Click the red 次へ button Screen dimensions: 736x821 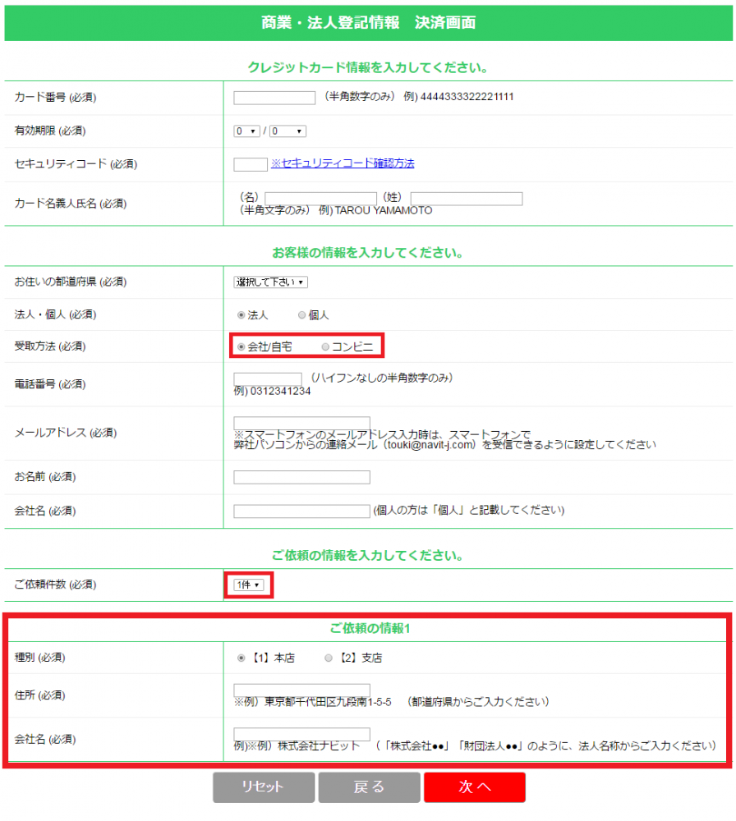(x=475, y=787)
